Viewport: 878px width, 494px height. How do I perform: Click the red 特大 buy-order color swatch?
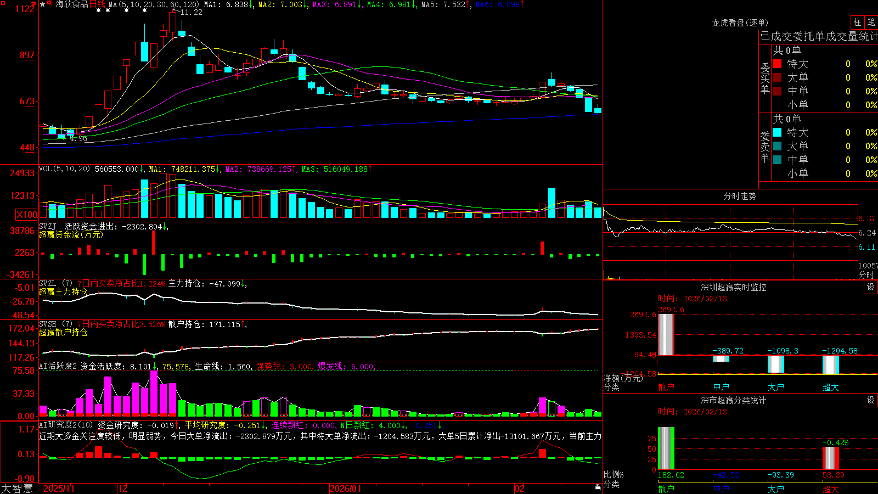[777, 64]
